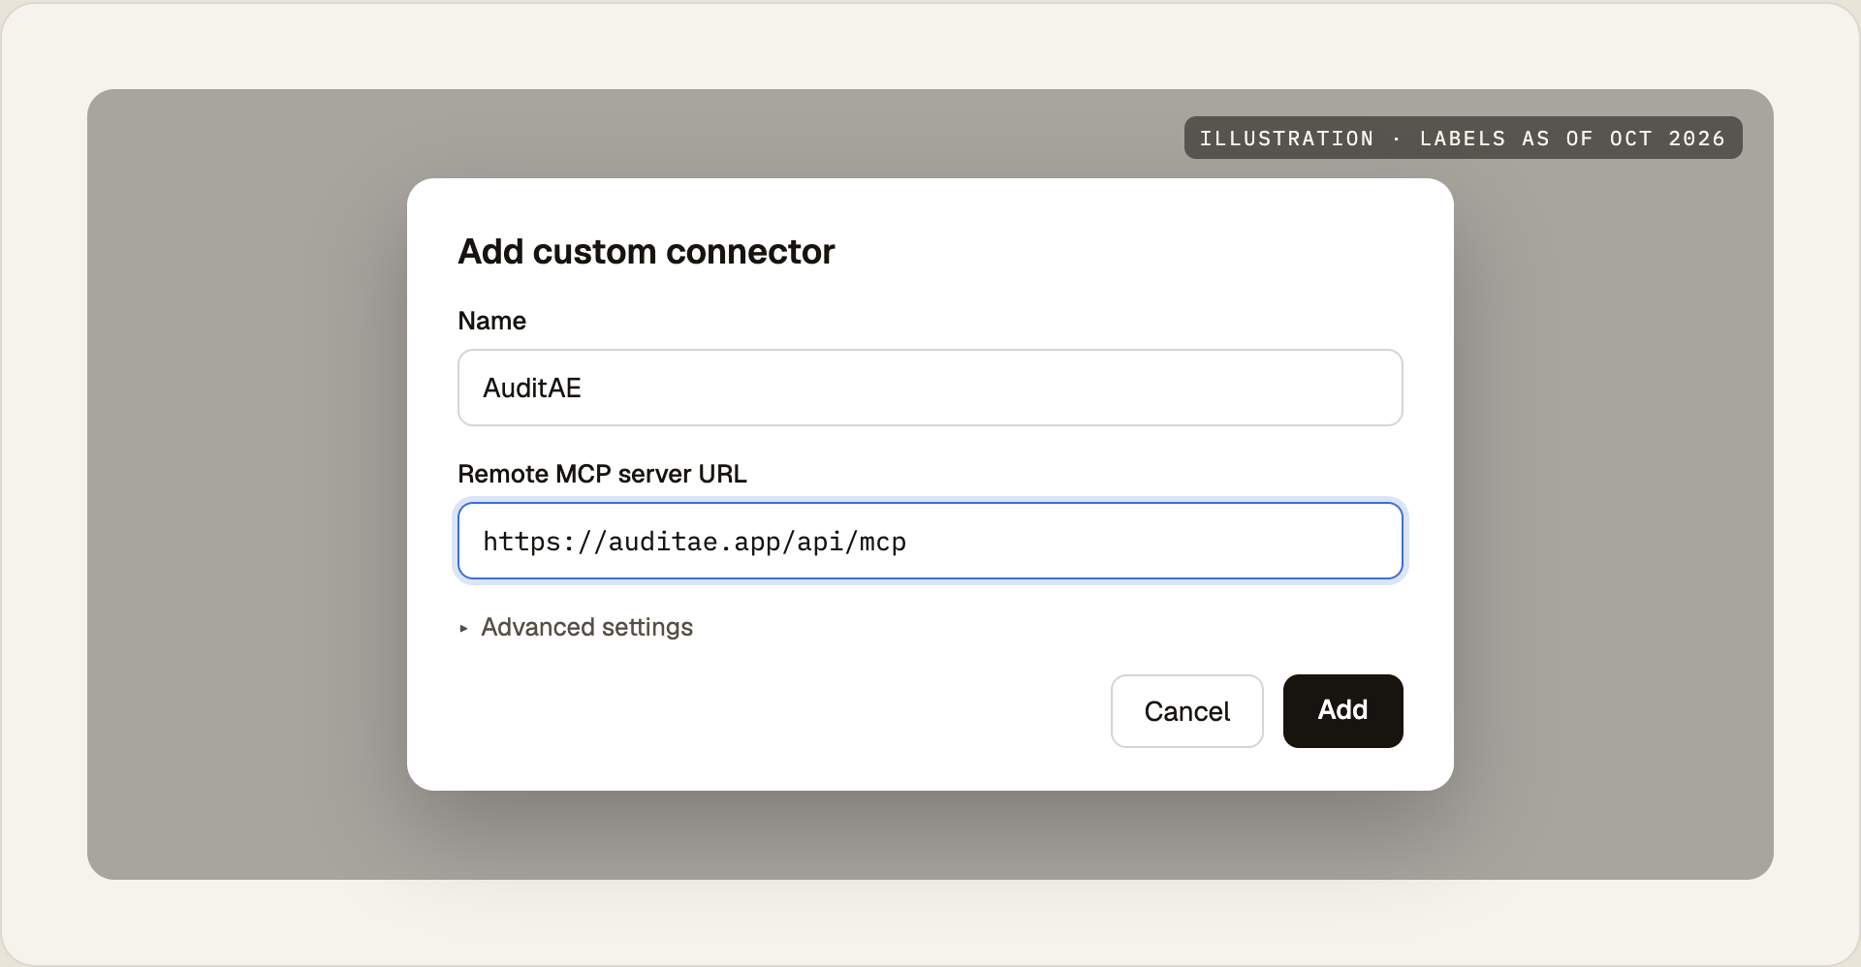Click the Remote MCP server URL field
The image size is (1861, 967).
[x=930, y=541]
